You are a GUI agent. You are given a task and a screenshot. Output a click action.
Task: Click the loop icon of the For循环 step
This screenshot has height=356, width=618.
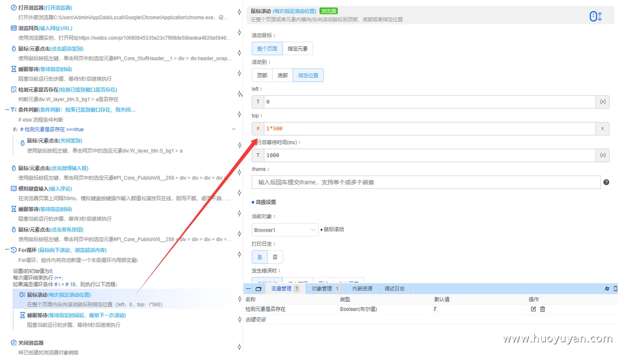(x=14, y=250)
